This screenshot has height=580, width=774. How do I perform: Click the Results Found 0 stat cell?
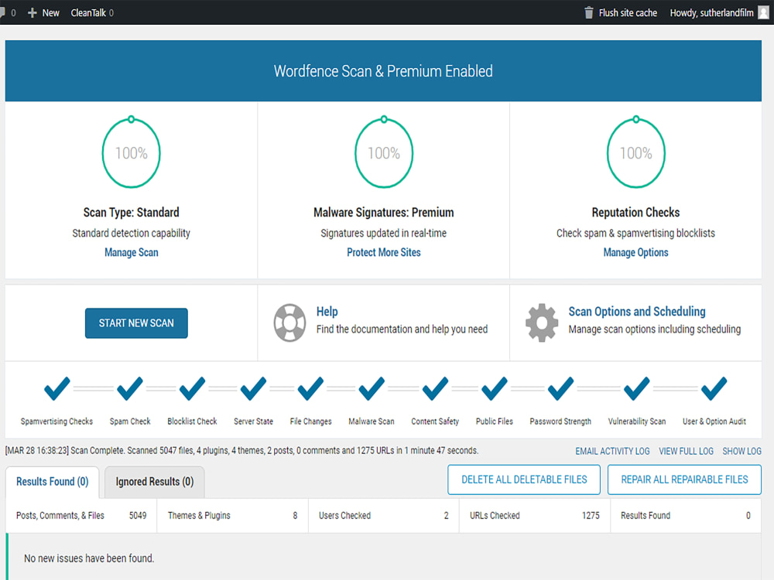click(x=686, y=515)
